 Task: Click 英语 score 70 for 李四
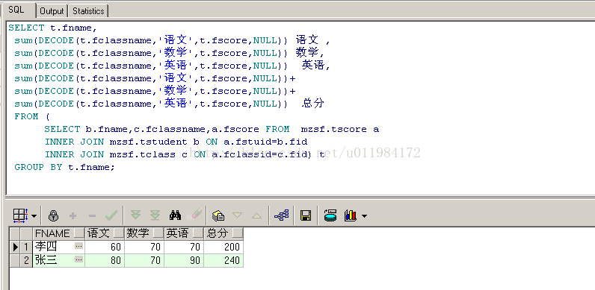coord(184,247)
